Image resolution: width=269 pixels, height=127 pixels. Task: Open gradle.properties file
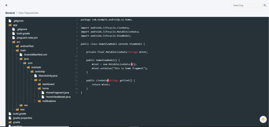coord(23,118)
